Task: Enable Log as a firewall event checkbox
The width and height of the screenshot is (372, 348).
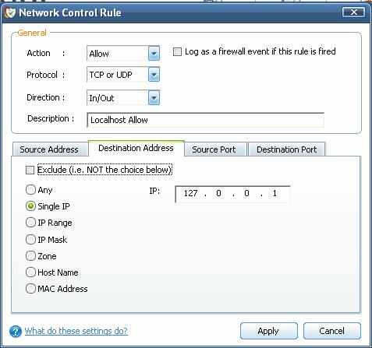Action: click(177, 51)
